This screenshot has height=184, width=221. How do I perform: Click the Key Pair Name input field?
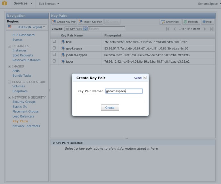(x=124, y=91)
